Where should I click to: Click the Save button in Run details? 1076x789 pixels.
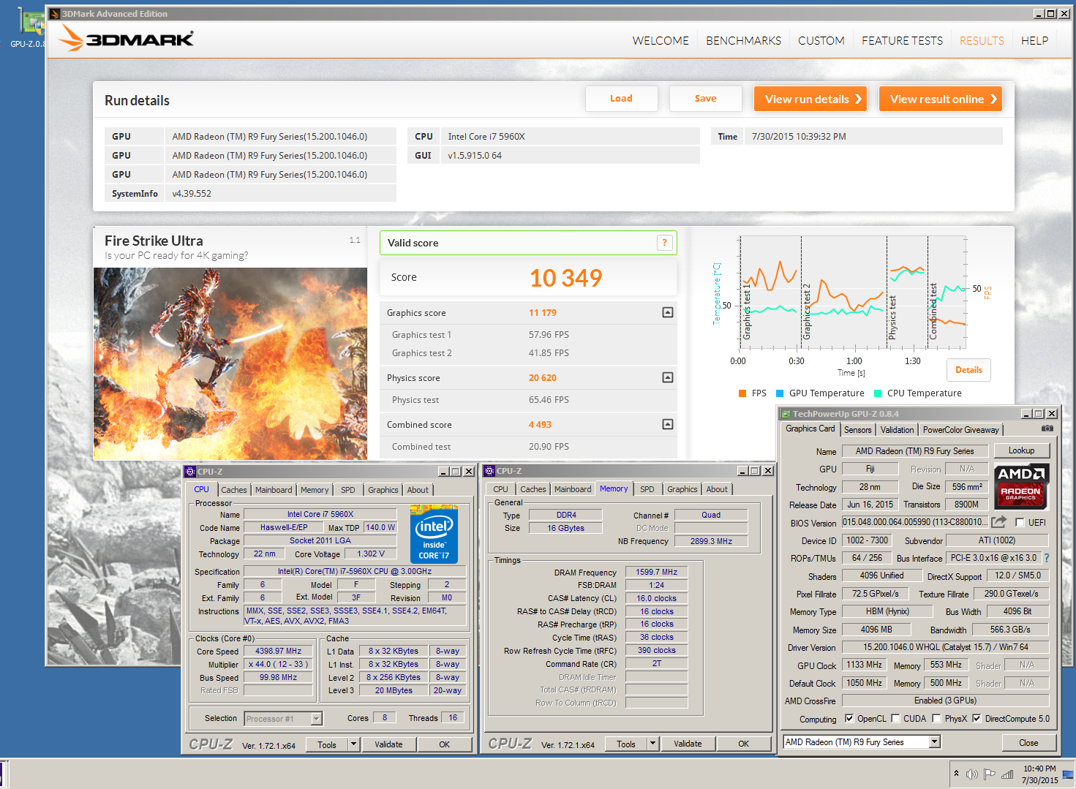pyautogui.click(x=705, y=99)
